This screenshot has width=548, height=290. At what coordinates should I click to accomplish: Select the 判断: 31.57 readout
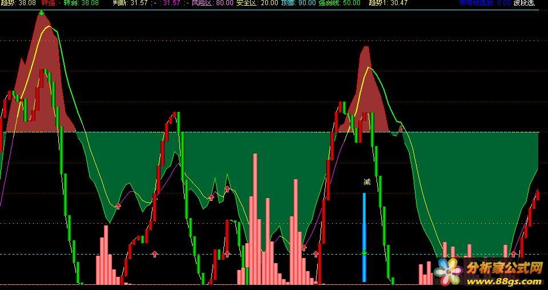[131, 3]
